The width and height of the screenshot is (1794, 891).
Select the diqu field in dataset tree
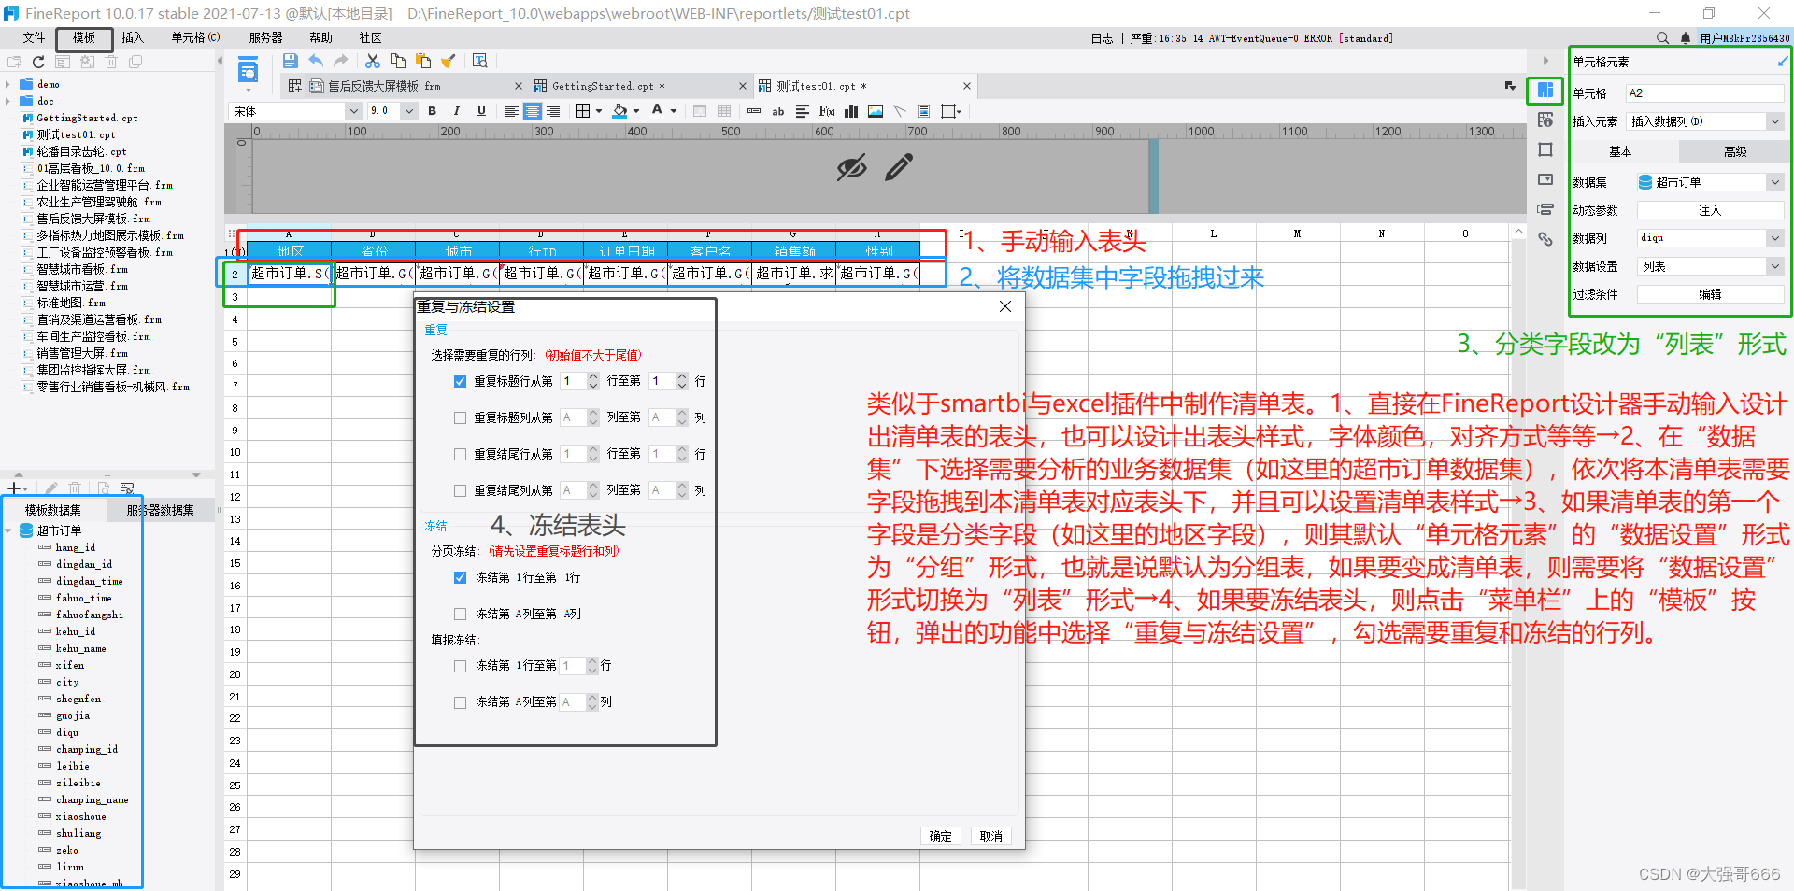point(67,732)
